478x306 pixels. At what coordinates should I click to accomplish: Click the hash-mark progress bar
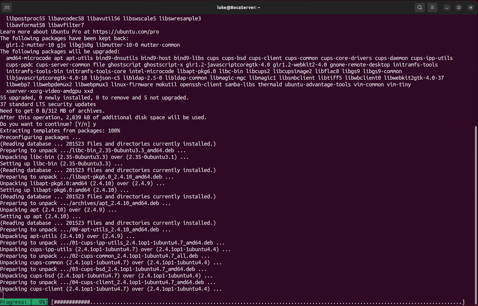click(x=258, y=302)
